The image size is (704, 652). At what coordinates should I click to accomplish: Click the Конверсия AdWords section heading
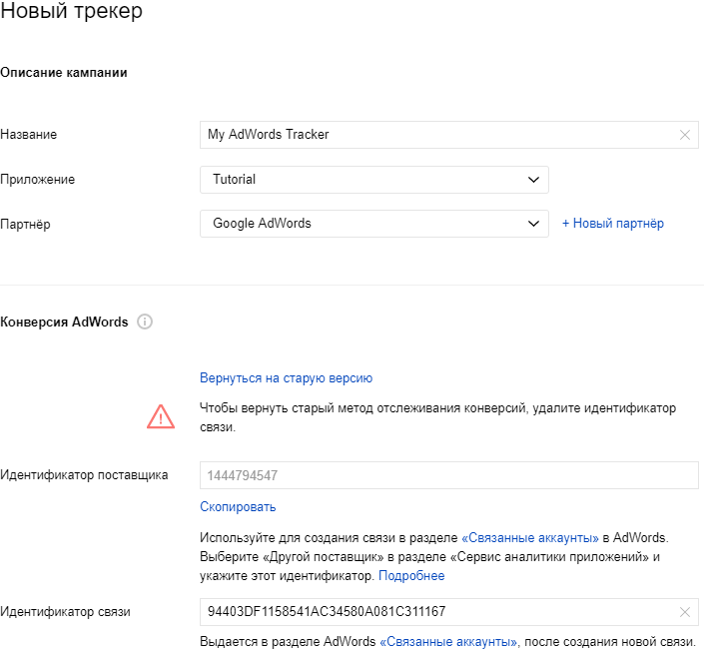point(64,322)
